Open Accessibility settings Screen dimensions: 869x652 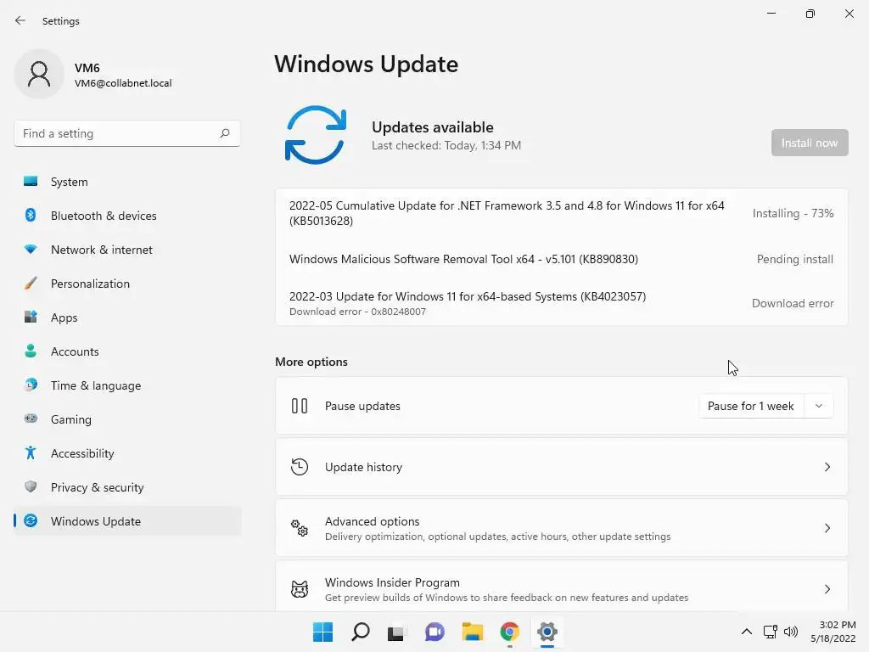(x=127, y=453)
